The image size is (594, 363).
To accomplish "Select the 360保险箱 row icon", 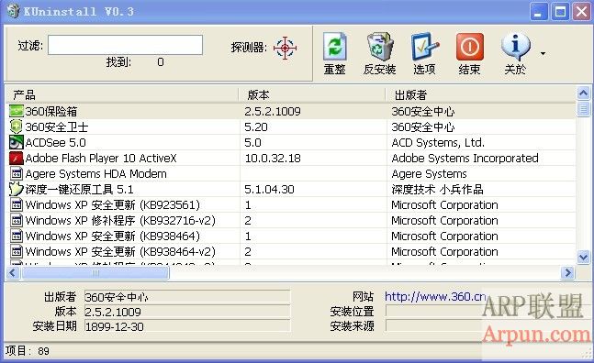I will pyautogui.click(x=17, y=111).
